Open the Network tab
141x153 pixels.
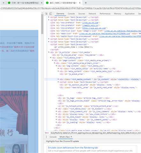(x=92, y=14)
